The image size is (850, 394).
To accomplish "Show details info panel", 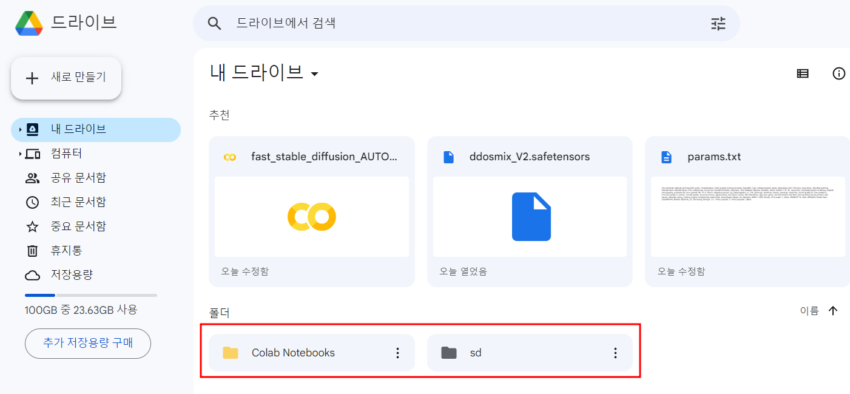I will [x=839, y=73].
